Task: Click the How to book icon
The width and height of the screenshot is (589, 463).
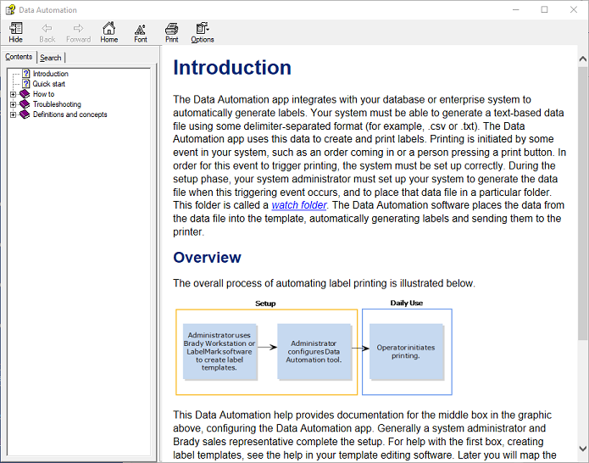Action: [x=25, y=94]
